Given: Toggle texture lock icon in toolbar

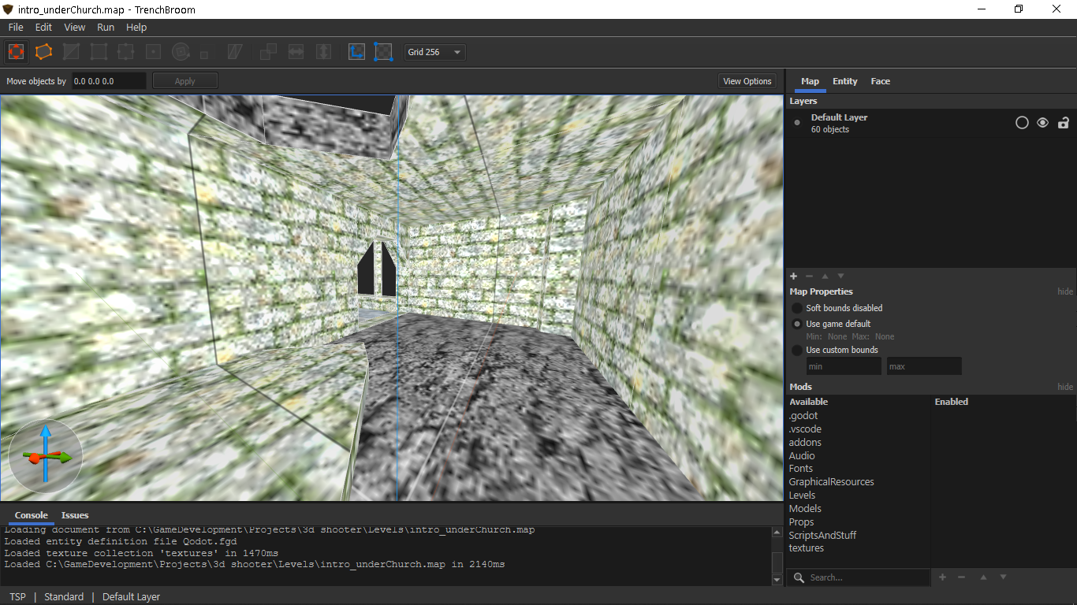Looking at the screenshot, I should (x=356, y=52).
